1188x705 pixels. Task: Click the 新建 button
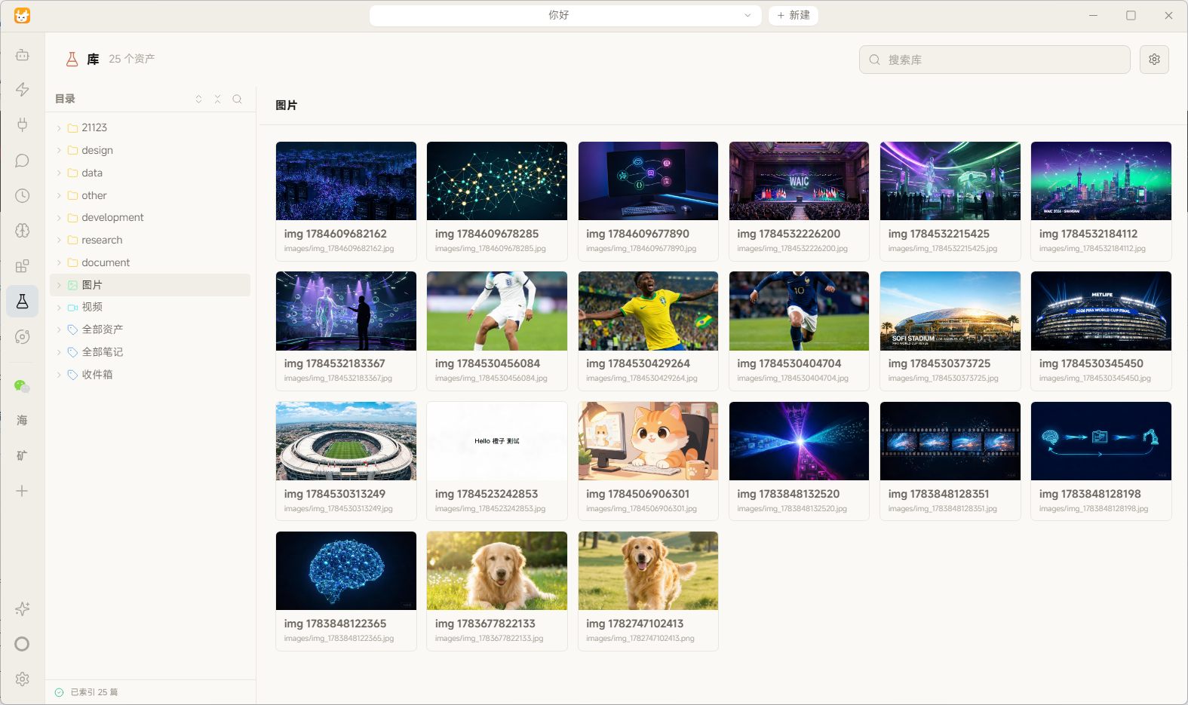pos(794,16)
